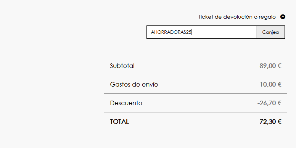Click the empty space inside the promo code field

pyautogui.click(x=224, y=32)
